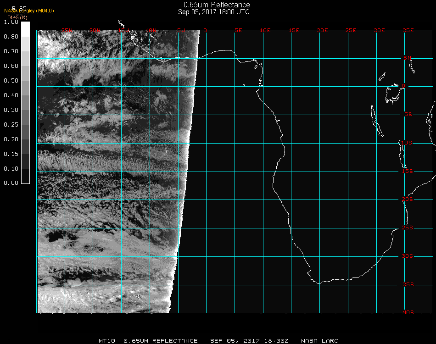Click the 20W longitude label
Image resolution: width=436 pixels, height=344 pixels.
point(95,30)
